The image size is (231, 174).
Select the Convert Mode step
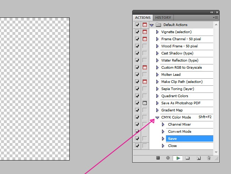tap(179, 132)
